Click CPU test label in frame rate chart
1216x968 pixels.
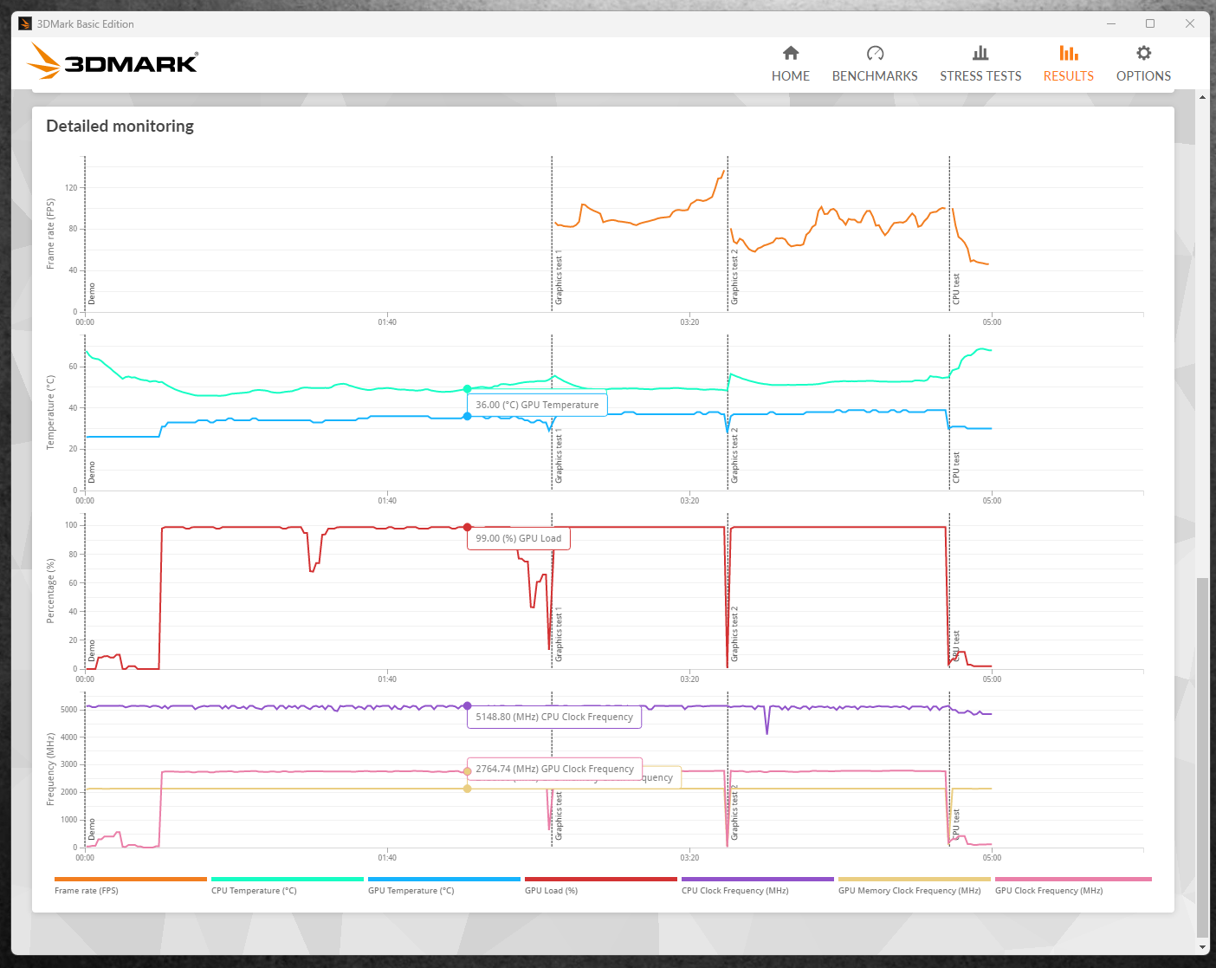pyautogui.click(x=956, y=289)
